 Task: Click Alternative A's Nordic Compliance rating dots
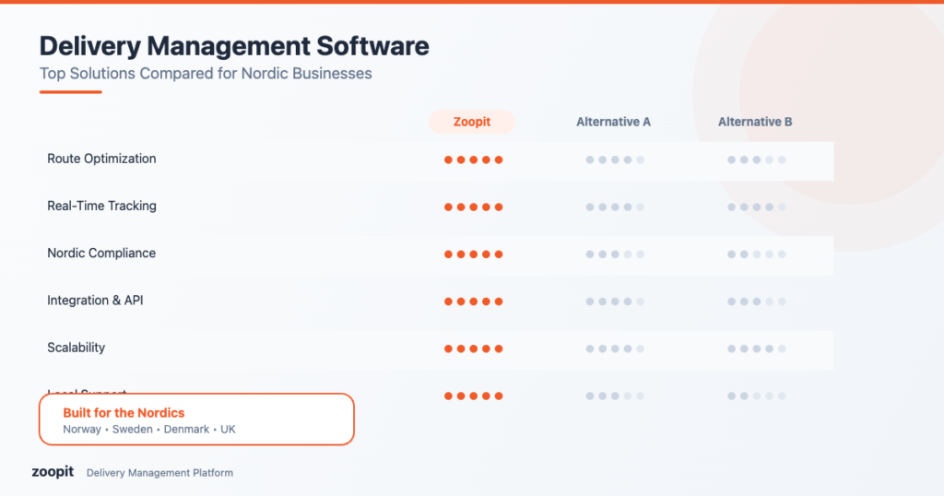click(615, 254)
